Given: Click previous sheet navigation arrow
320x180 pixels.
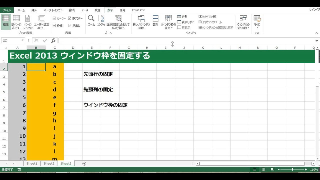Looking at the screenshot, I should (7, 163).
